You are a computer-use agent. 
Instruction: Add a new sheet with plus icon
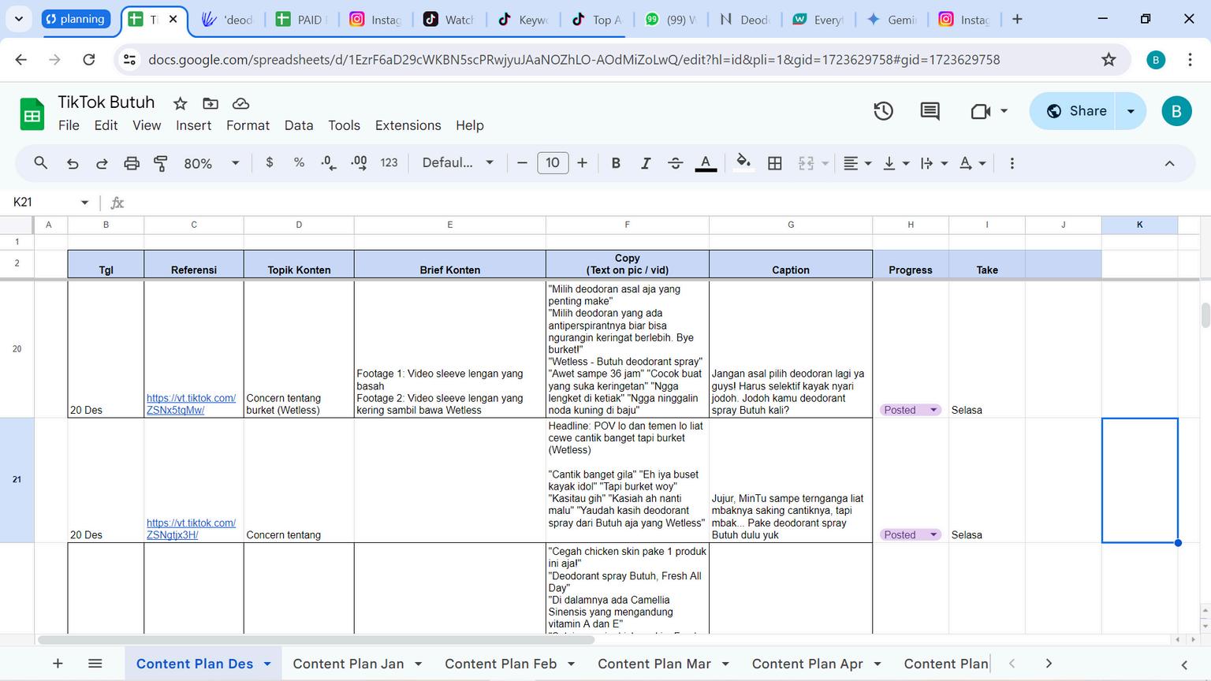58,664
